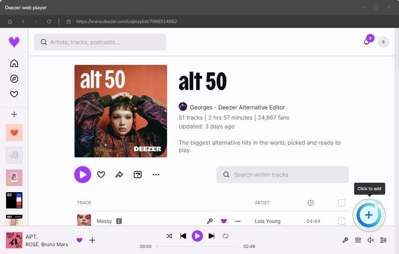
Task: Open the quiz question-mark icon
Action: [138, 174]
